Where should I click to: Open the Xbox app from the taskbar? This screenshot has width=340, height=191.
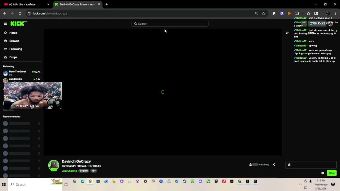pos(208,181)
